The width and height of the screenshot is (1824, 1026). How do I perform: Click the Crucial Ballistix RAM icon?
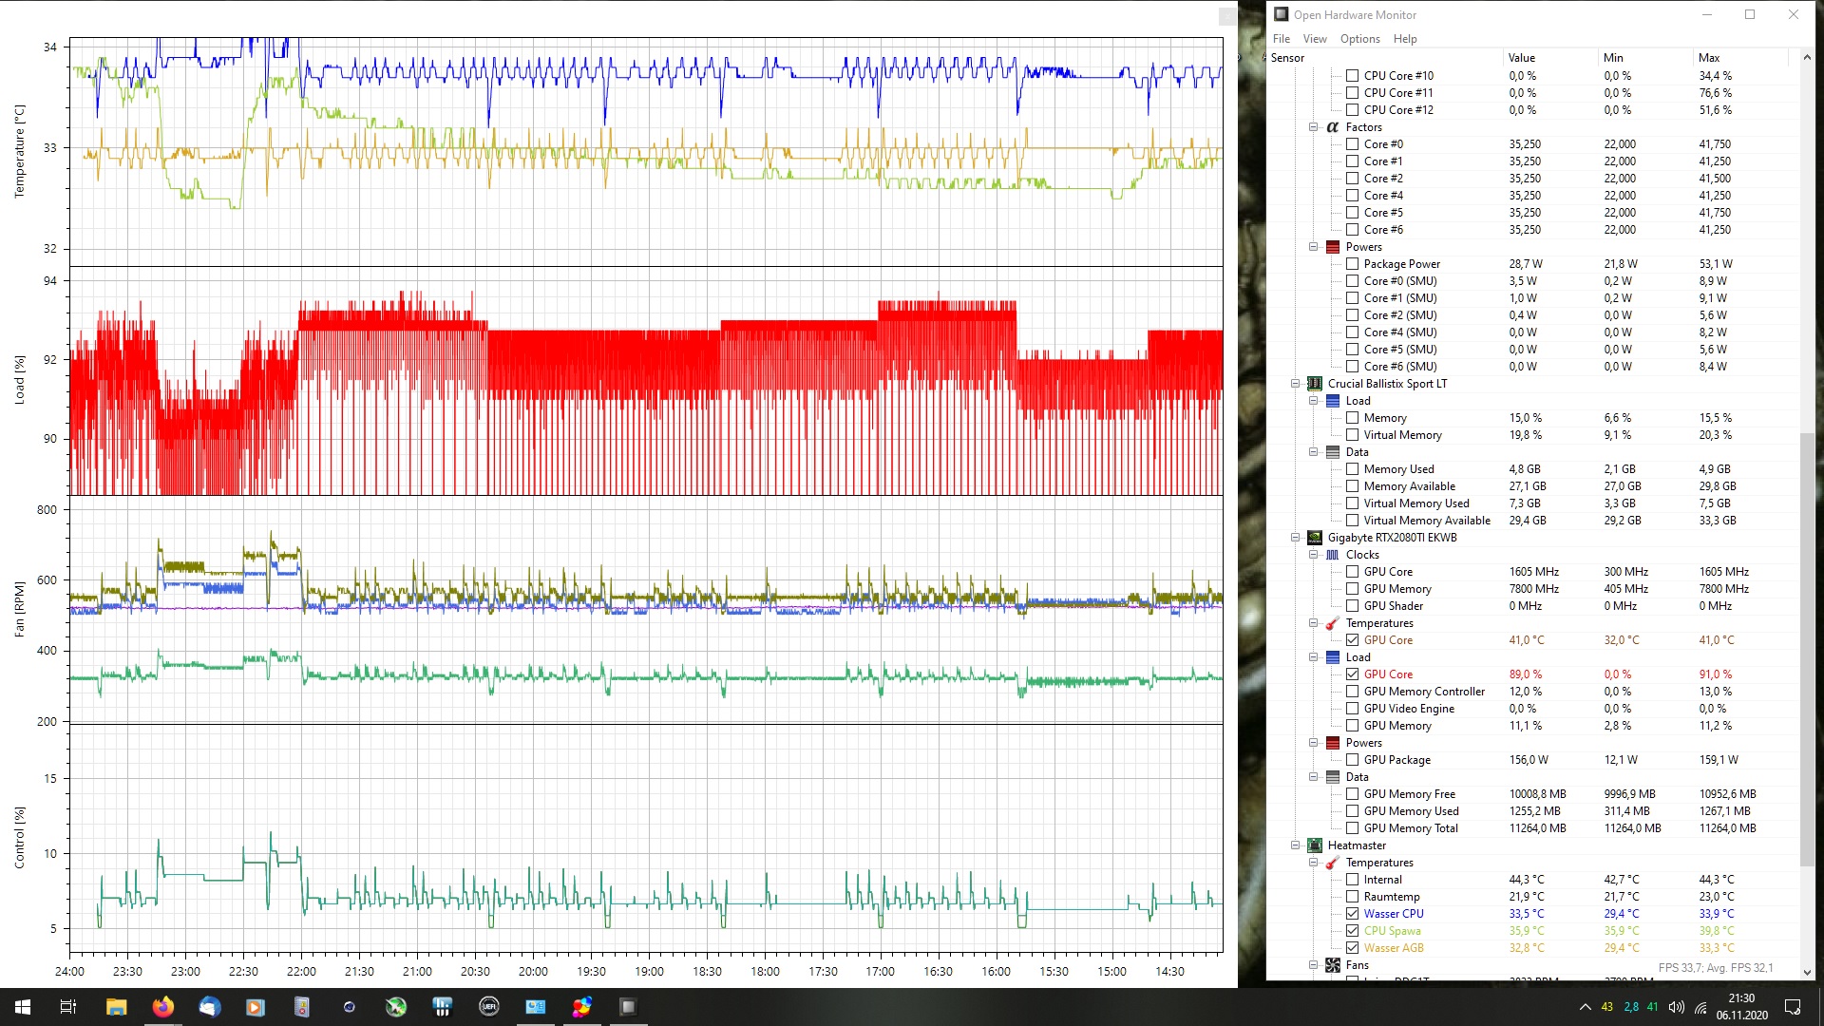(1315, 384)
